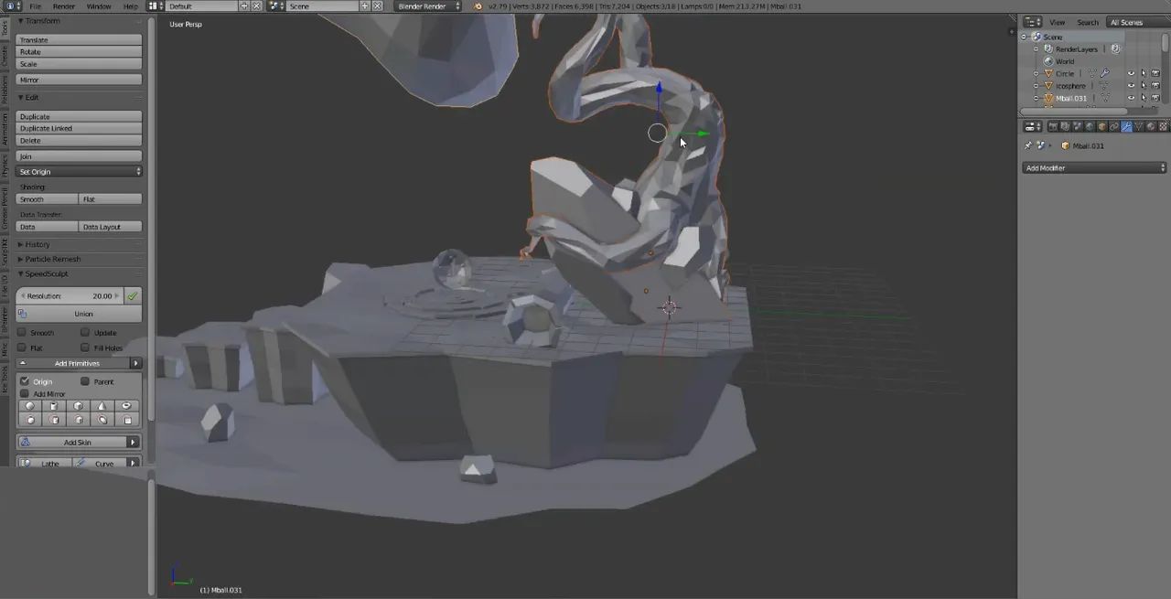Open the Scene properties tab icon

(x=1077, y=126)
